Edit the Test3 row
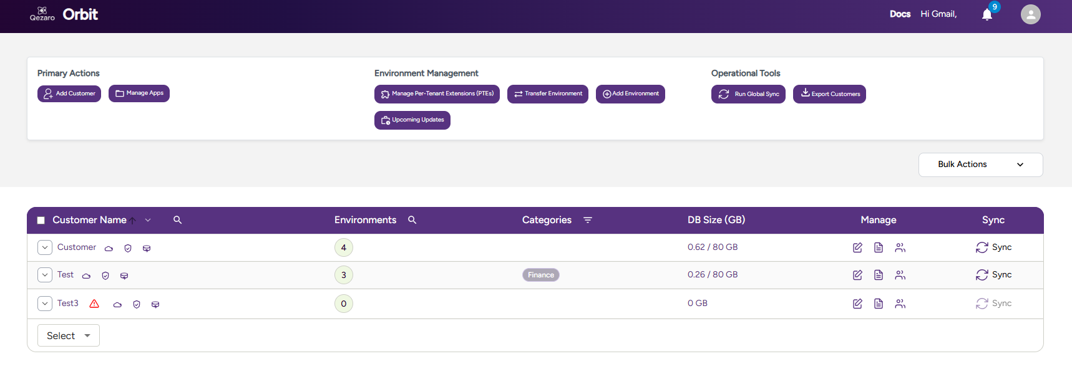This screenshot has height=374, width=1072. (857, 304)
